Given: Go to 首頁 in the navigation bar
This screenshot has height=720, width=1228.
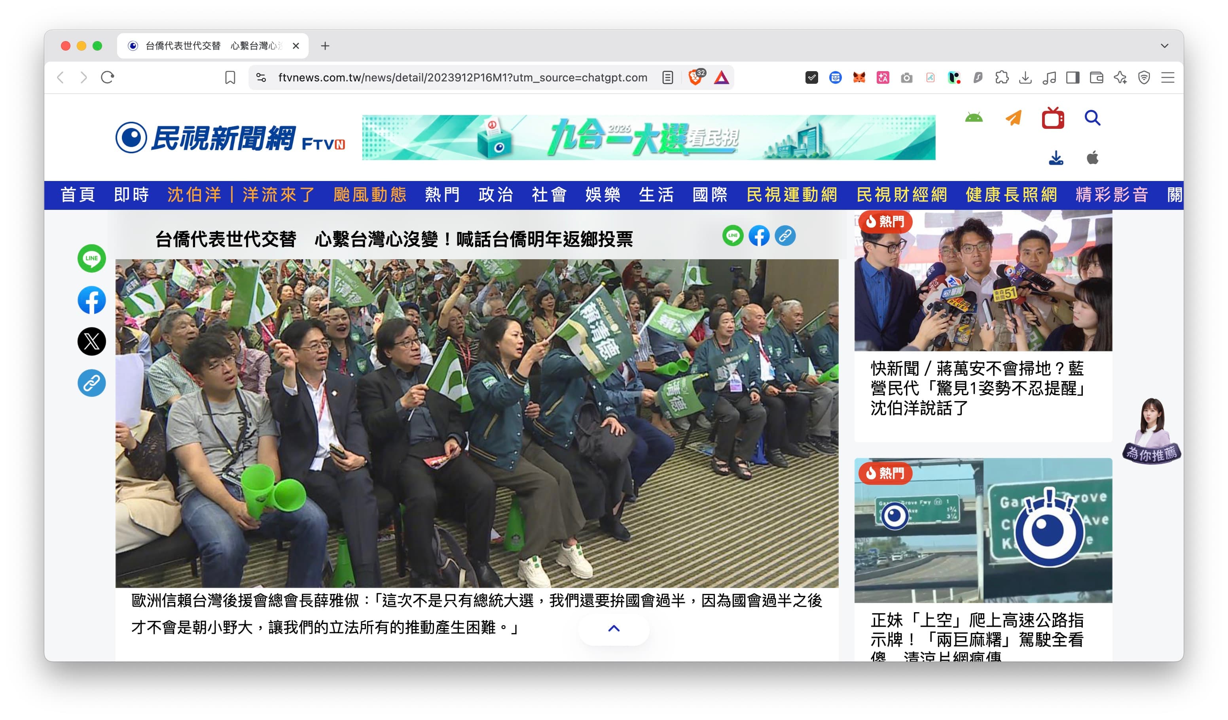Looking at the screenshot, I should coord(78,195).
